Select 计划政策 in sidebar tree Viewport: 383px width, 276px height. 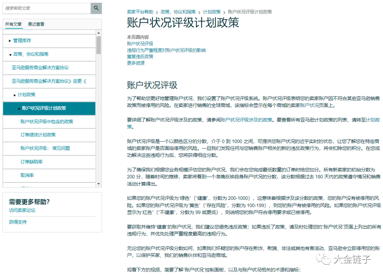[x=26, y=95]
